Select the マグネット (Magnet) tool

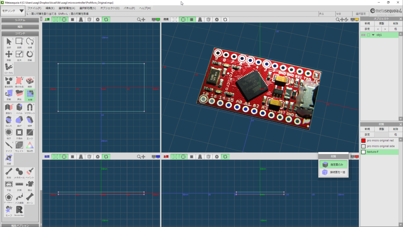30,109
